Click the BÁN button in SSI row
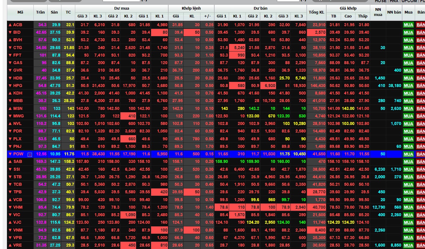 click(x=420, y=169)
